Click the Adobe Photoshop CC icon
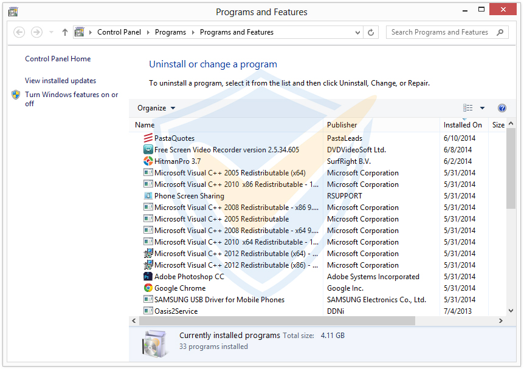524x369 pixels. pyautogui.click(x=148, y=277)
